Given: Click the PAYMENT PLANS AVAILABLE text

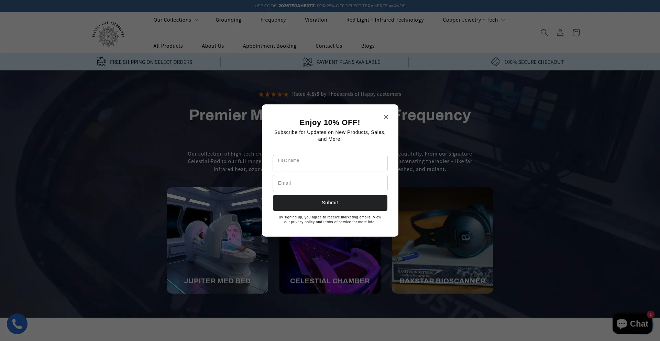Looking at the screenshot, I should 348,62.
